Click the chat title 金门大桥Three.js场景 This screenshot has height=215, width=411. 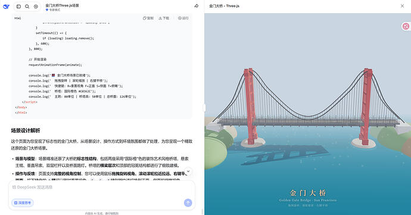62,5
